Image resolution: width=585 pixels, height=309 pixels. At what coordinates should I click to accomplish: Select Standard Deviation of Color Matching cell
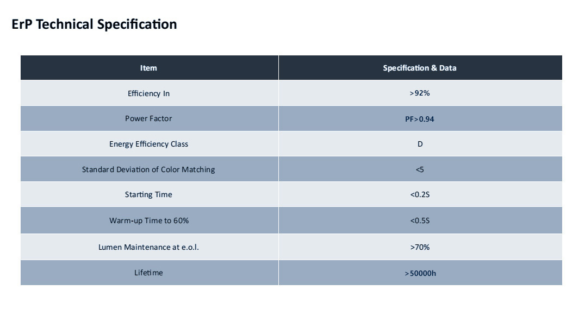148,169
